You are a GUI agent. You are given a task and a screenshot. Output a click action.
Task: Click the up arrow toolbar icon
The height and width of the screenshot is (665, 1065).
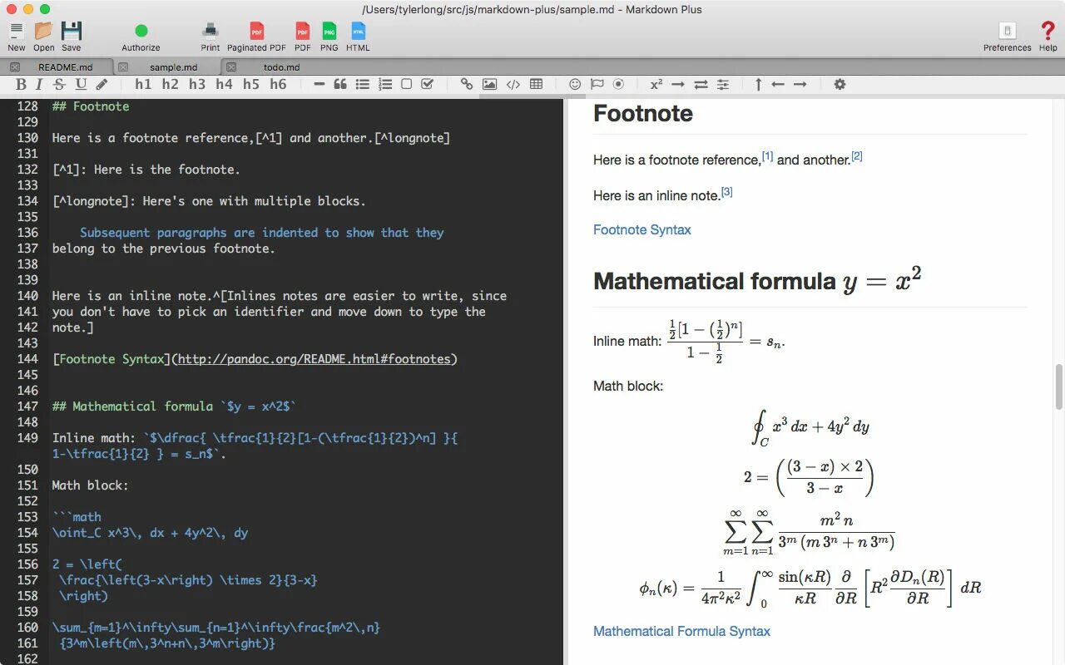[x=758, y=84]
